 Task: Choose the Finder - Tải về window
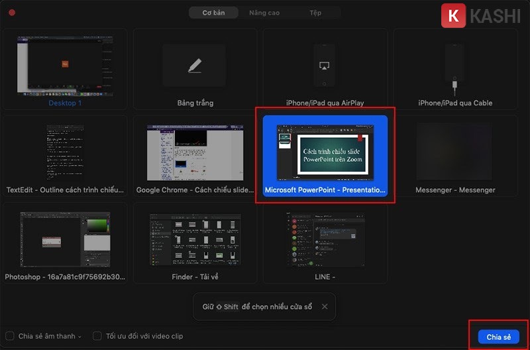pyautogui.click(x=195, y=243)
